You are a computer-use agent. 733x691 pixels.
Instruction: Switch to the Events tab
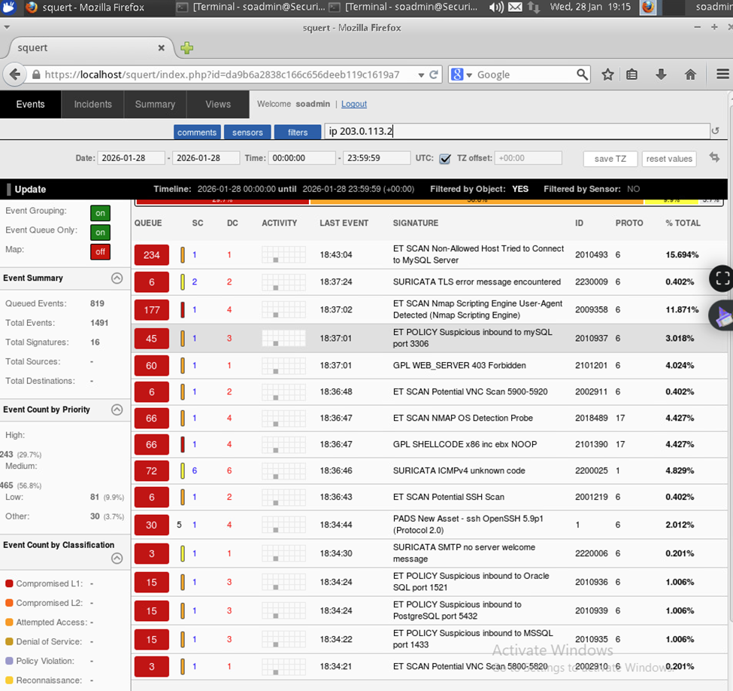[x=30, y=104]
